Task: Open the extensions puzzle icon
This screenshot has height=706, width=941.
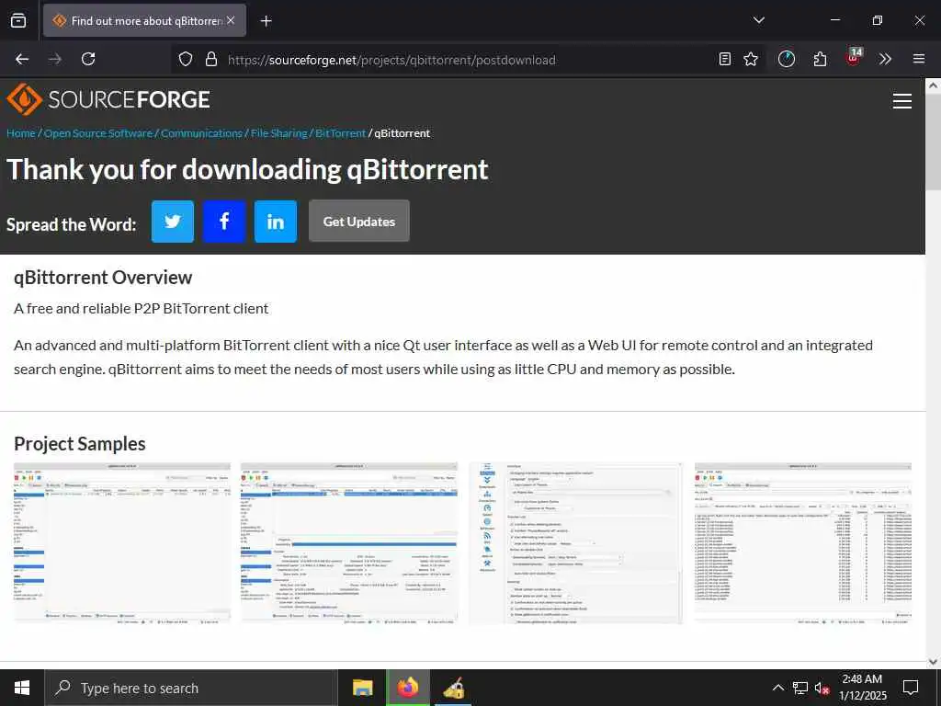Action: click(x=820, y=59)
